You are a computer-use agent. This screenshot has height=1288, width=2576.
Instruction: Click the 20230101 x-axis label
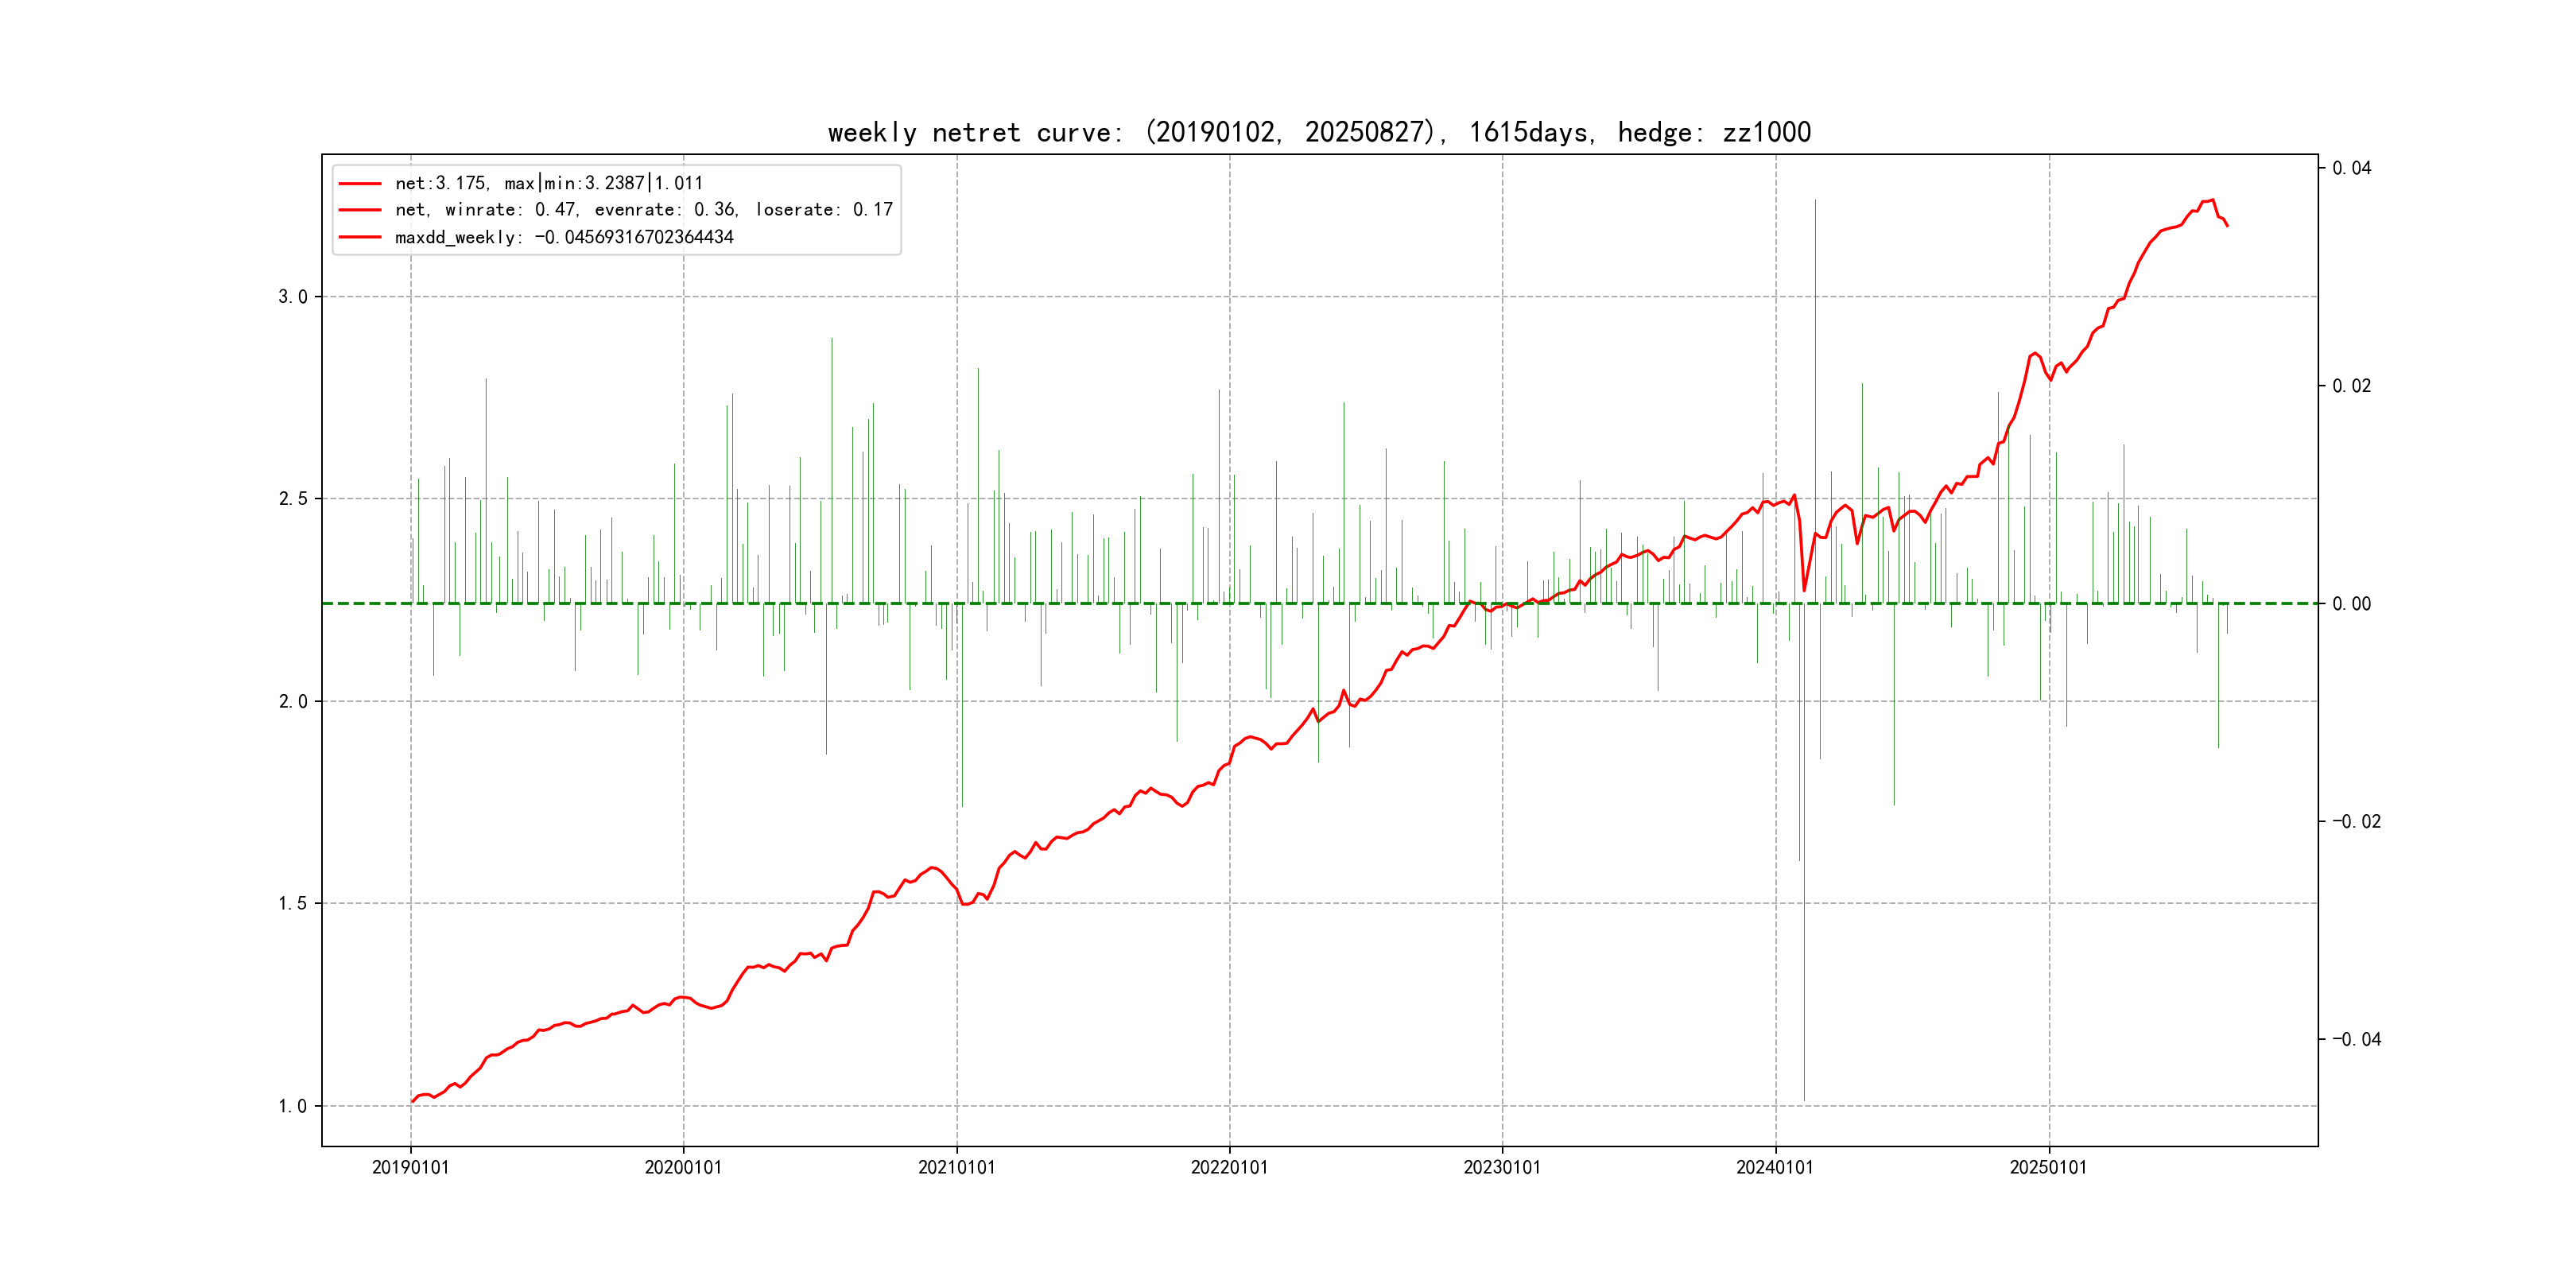point(1502,1167)
